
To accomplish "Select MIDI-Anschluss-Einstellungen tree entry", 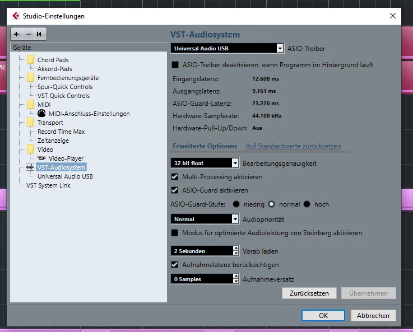I will [89, 114].
